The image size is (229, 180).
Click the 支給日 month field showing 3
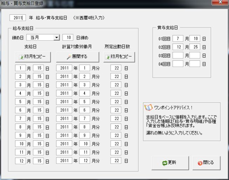click(x=20, y=85)
